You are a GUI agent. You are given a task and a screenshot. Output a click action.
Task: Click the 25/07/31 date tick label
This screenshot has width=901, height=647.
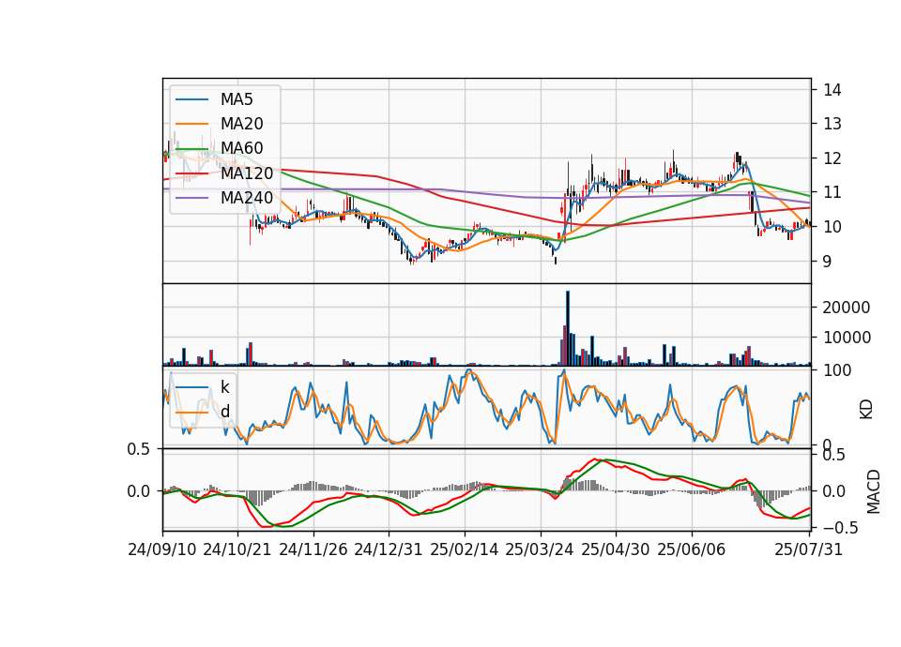coord(808,549)
